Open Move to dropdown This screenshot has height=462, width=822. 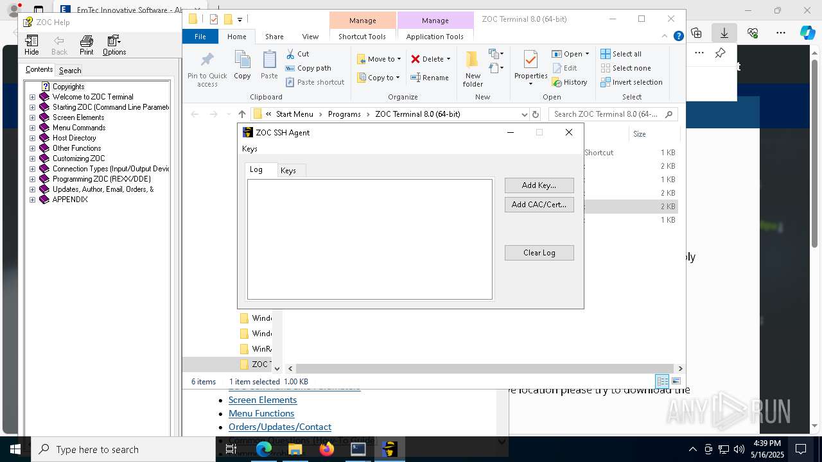tap(379, 59)
